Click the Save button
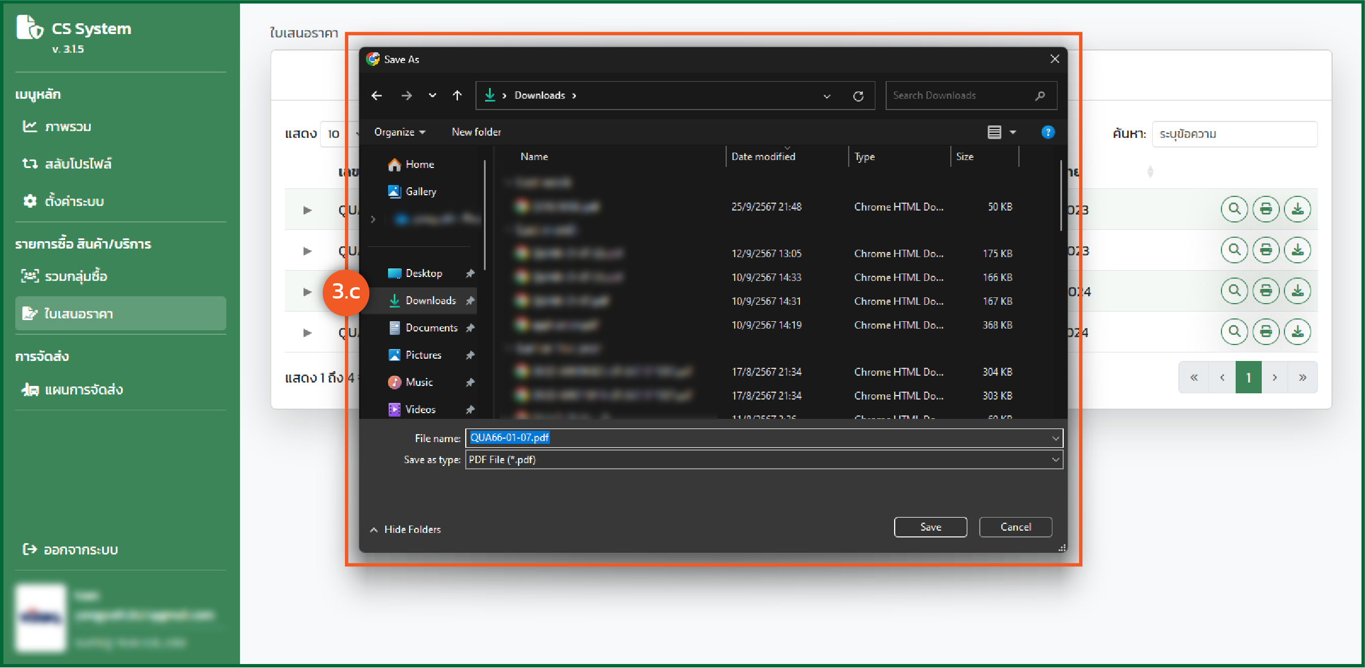The width and height of the screenshot is (1365, 668). click(x=930, y=527)
